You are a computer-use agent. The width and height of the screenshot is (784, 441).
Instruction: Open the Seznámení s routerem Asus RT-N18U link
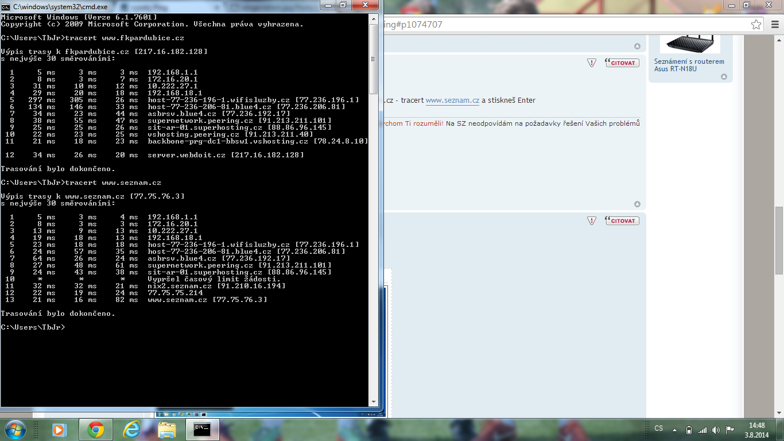[689, 65]
